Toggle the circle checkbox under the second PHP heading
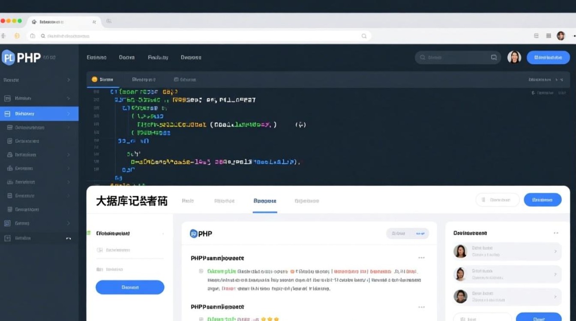Viewport: 576px width, 321px height. click(x=200, y=319)
